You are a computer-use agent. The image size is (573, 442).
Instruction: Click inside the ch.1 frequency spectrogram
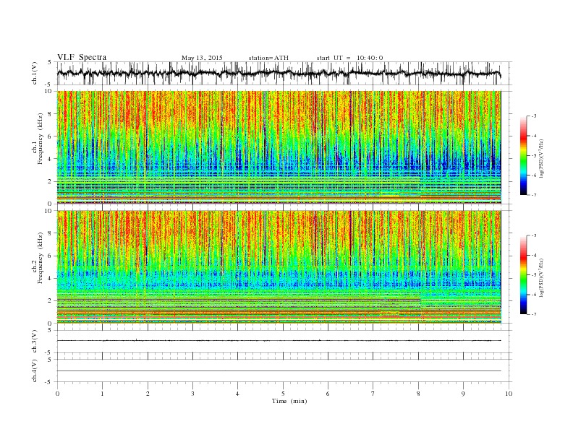pyautogui.click(x=279, y=147)
